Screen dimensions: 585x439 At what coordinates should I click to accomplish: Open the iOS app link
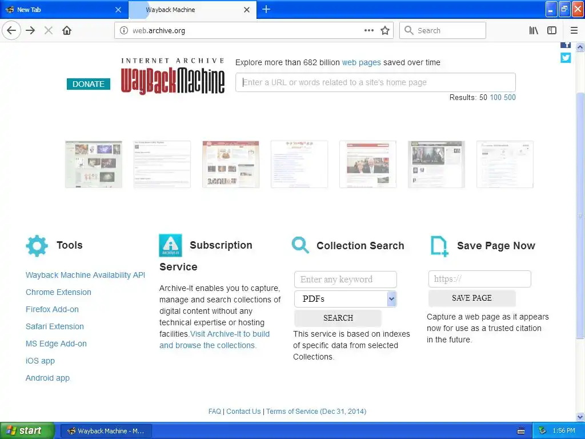coord(40,361)
